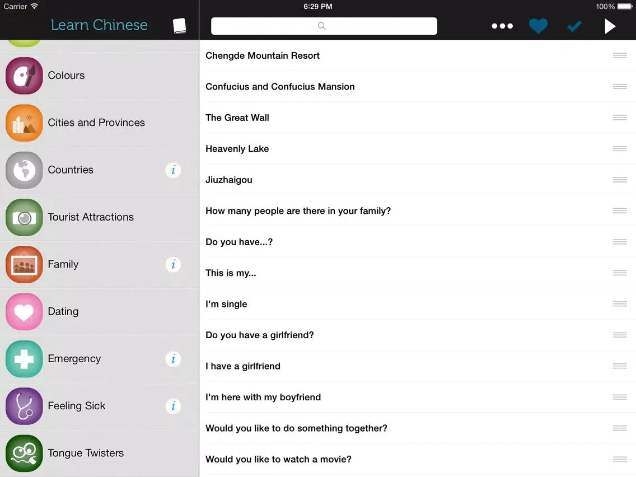Select the phrase "The Great Wall"
The width and height of the screenshot is (636, 477).
[237, 118]
